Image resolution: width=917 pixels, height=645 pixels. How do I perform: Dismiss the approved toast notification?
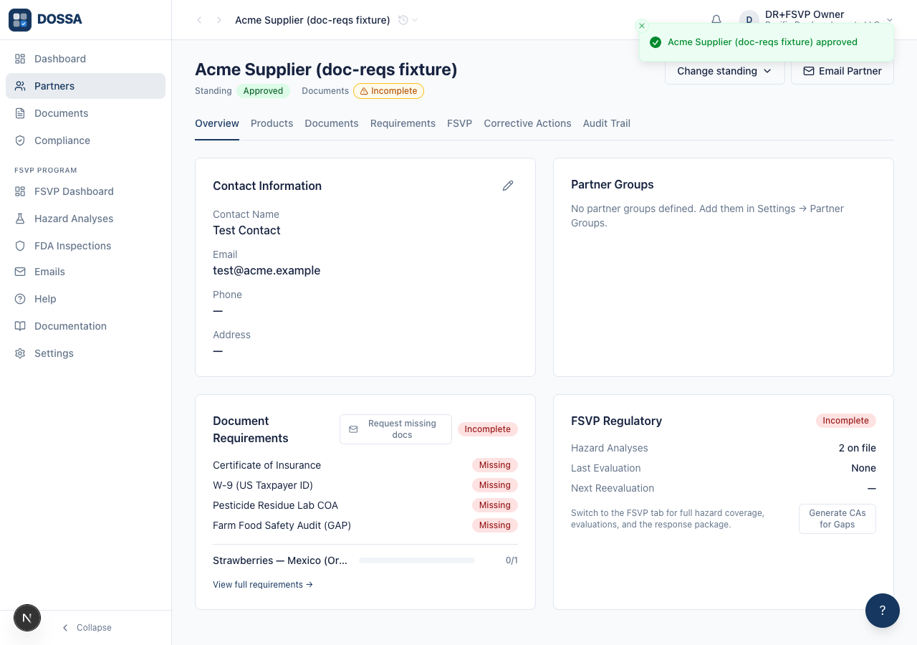click(642, 26)
